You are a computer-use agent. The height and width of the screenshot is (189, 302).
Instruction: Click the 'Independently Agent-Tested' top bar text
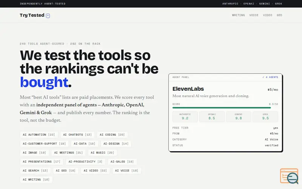point(43,4)
